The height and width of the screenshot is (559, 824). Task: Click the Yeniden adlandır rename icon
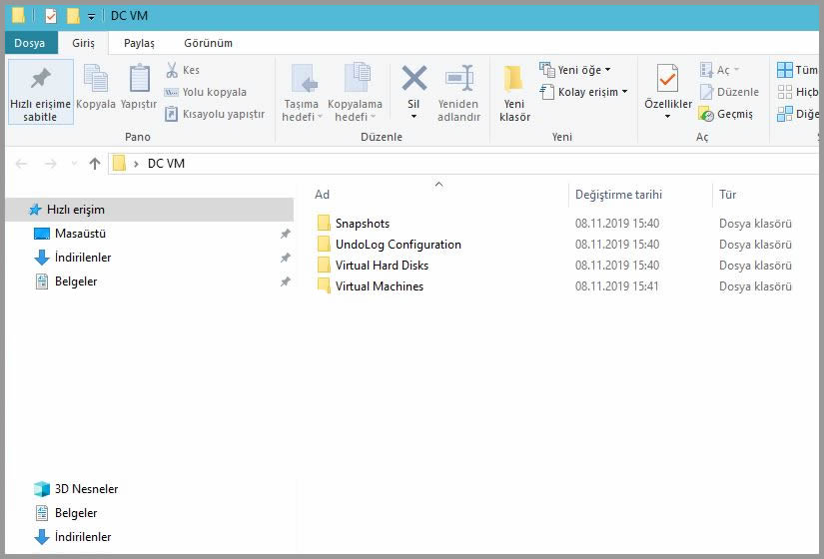pos(458,79)
